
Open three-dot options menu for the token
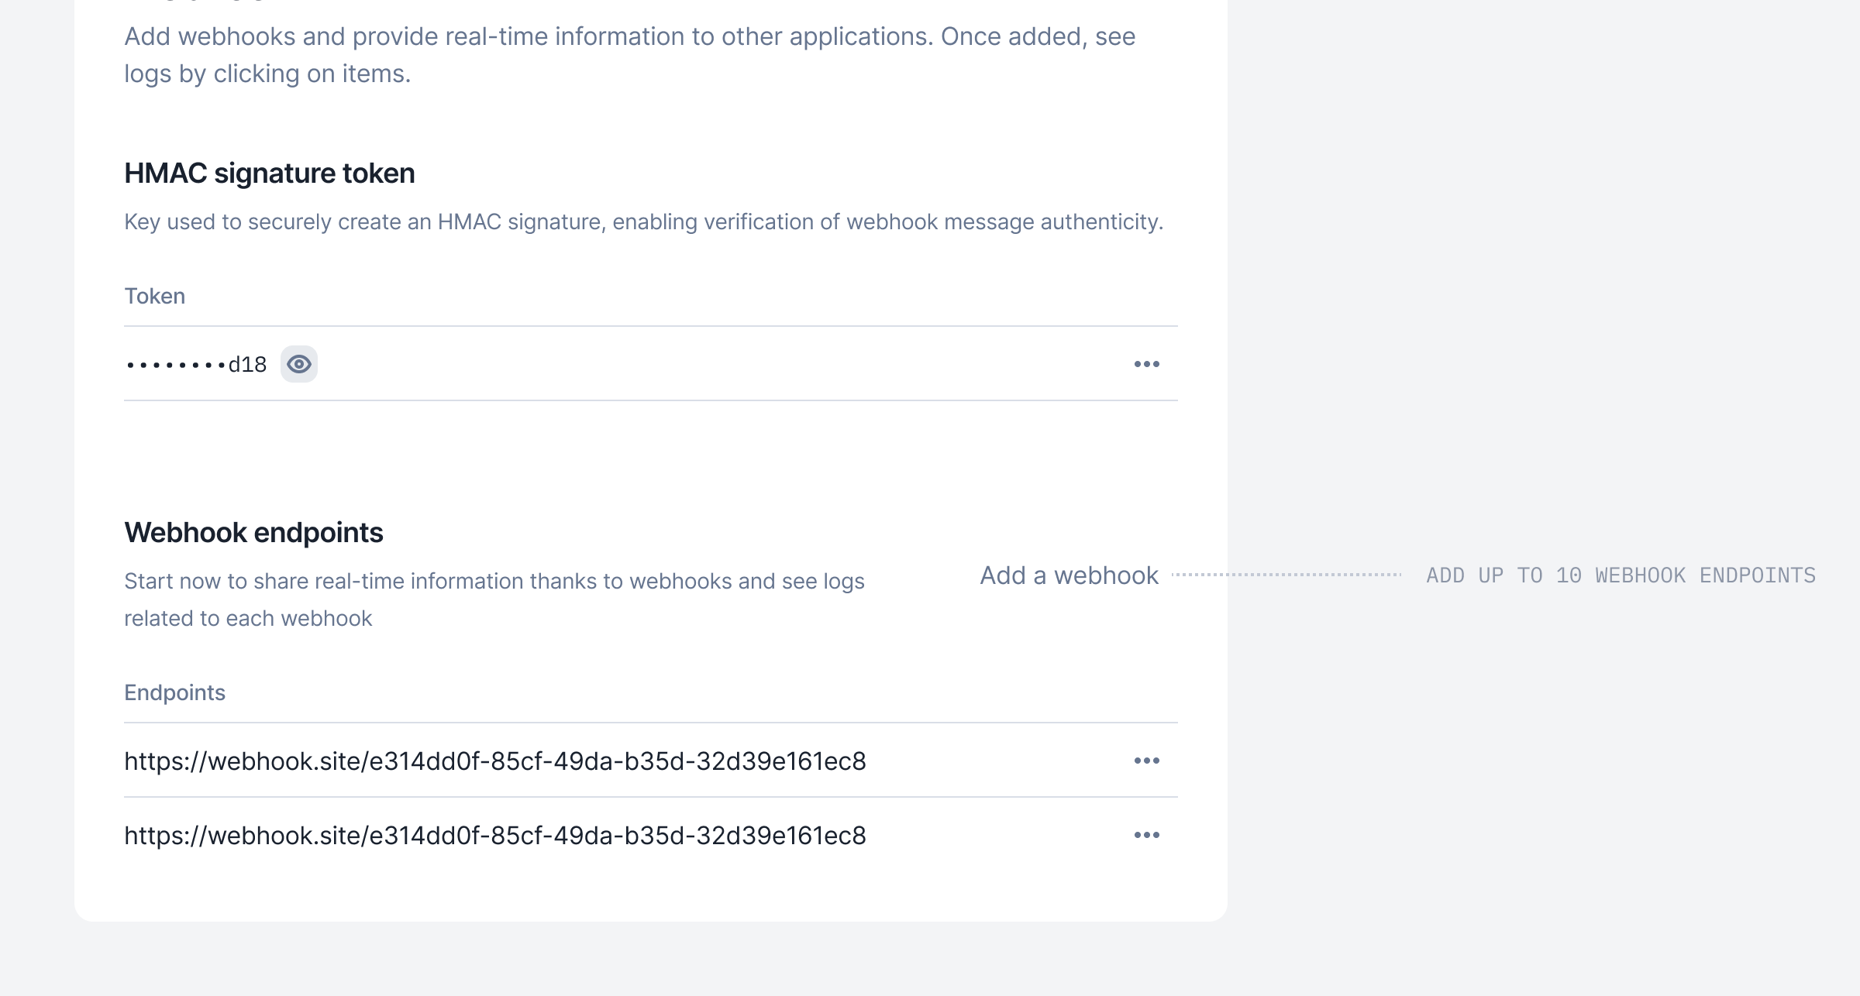point(1146,364)
